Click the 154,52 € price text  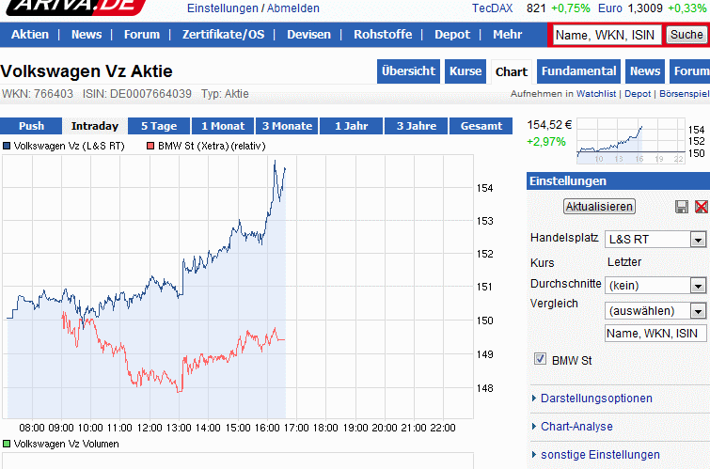pos(549,125)
